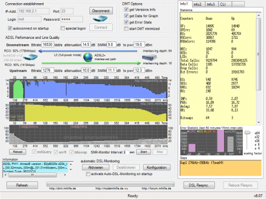
Task: Click the Disconnect button
Action: (101, 11)
